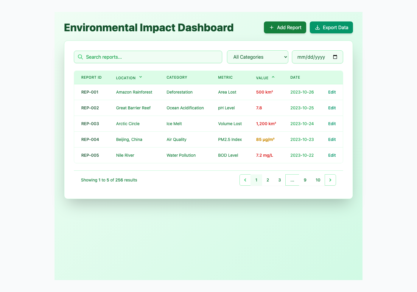The width and height of the screenshot is (417, 292).
Task: Edit the REP-005 Nile River report
Action: [332, 155]
